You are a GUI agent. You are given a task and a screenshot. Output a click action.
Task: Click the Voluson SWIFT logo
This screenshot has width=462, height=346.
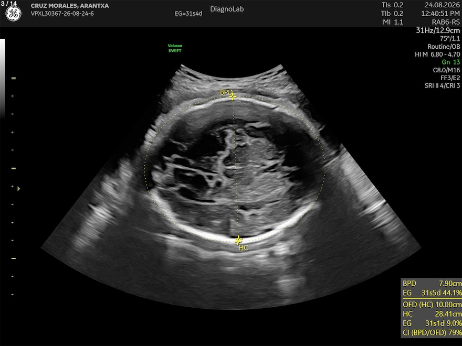coord(175,48)
